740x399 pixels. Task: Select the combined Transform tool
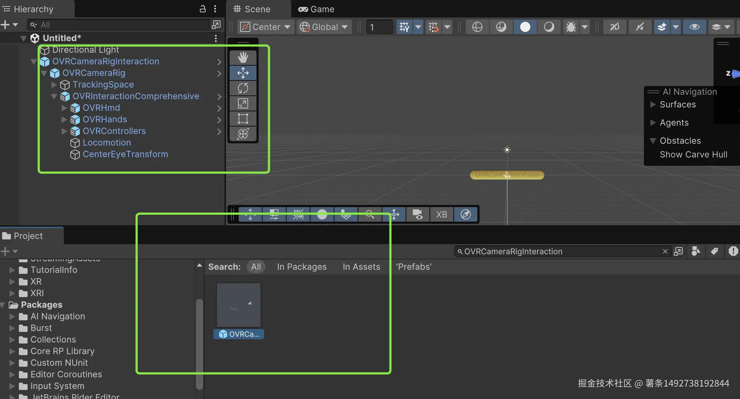(x=243, y=134)
